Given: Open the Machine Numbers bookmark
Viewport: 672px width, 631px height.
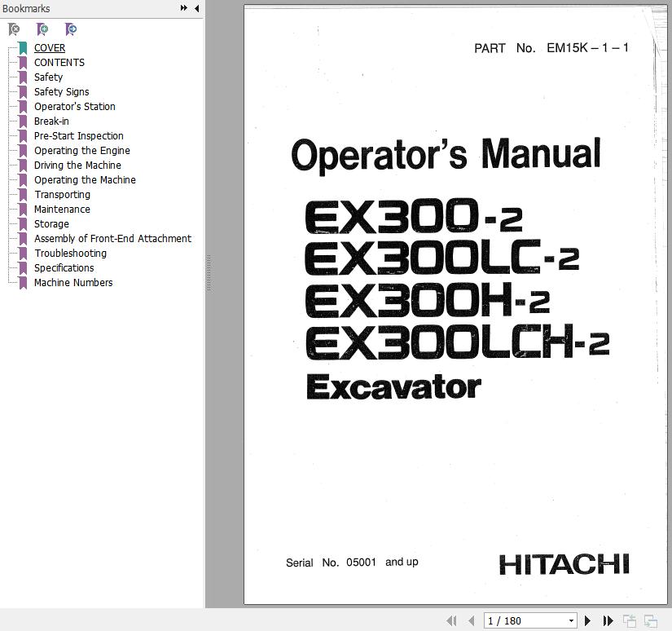Looking at the screenshot, I should pos(73,282).
